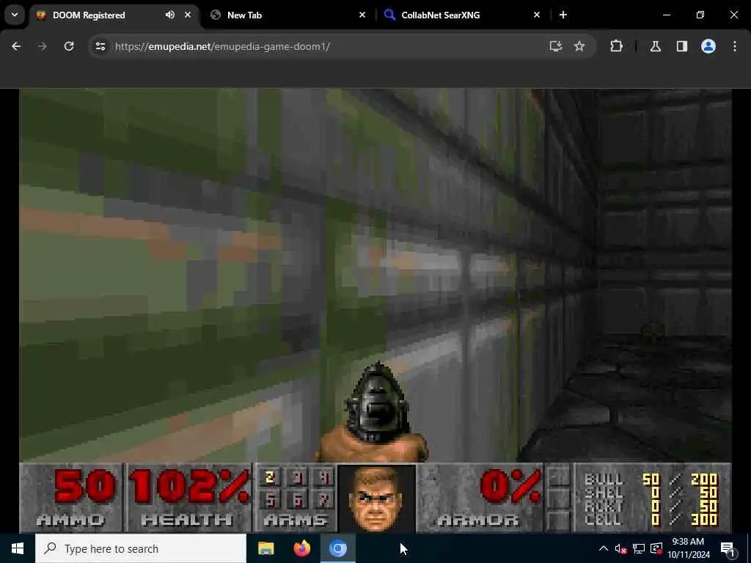Open a new browser tab
The width and height of the screenshot is (751, 563).
point(563,15)
